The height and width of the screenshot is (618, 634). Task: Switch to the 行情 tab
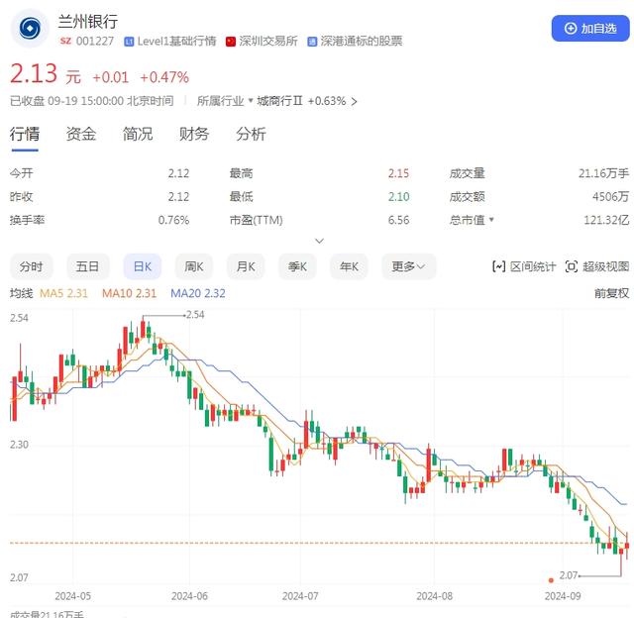[25, 134]
